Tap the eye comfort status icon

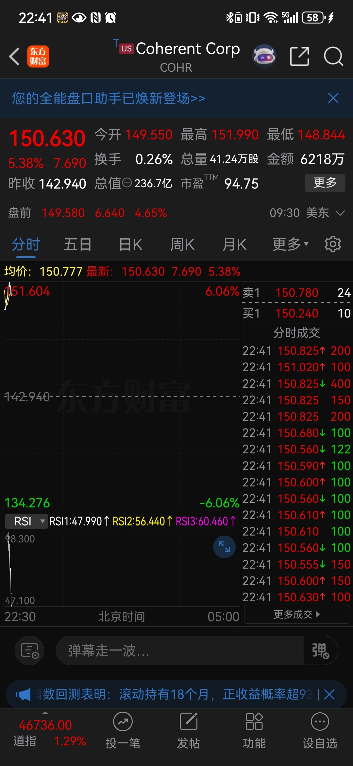79,17
